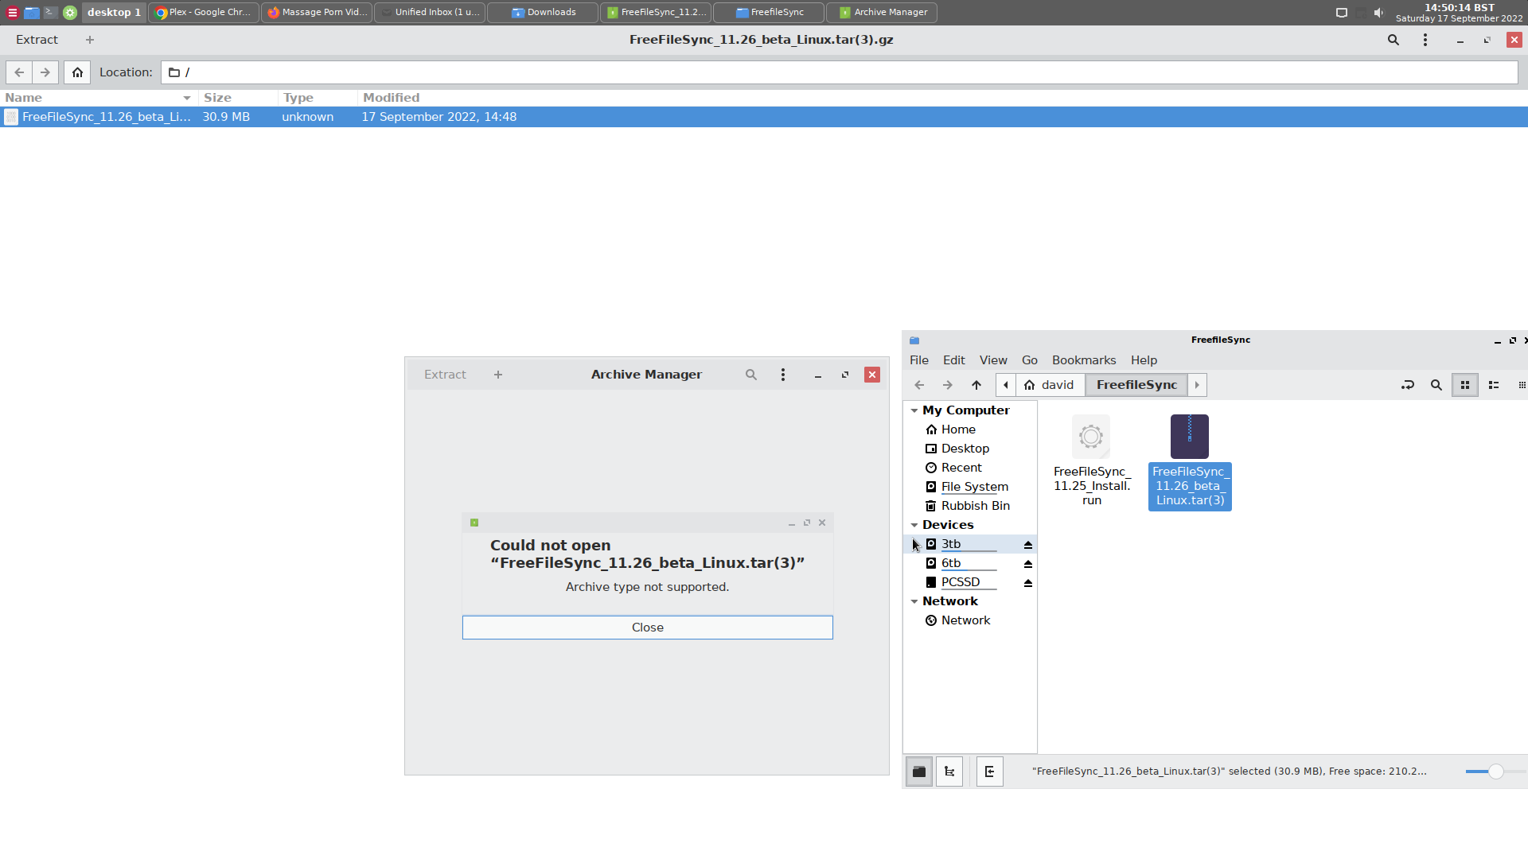Switch file manager to compact view
Viewport: 1528px width, 859px height.
pyautogui.click(x=1522, y=385)
